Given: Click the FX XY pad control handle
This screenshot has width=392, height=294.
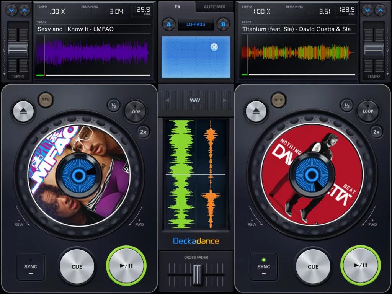Looking at the screenshot, I should [x=214, y=47].
